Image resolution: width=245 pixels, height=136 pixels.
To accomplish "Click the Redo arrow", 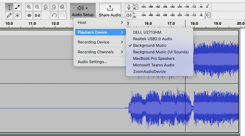I will (62, 15).
